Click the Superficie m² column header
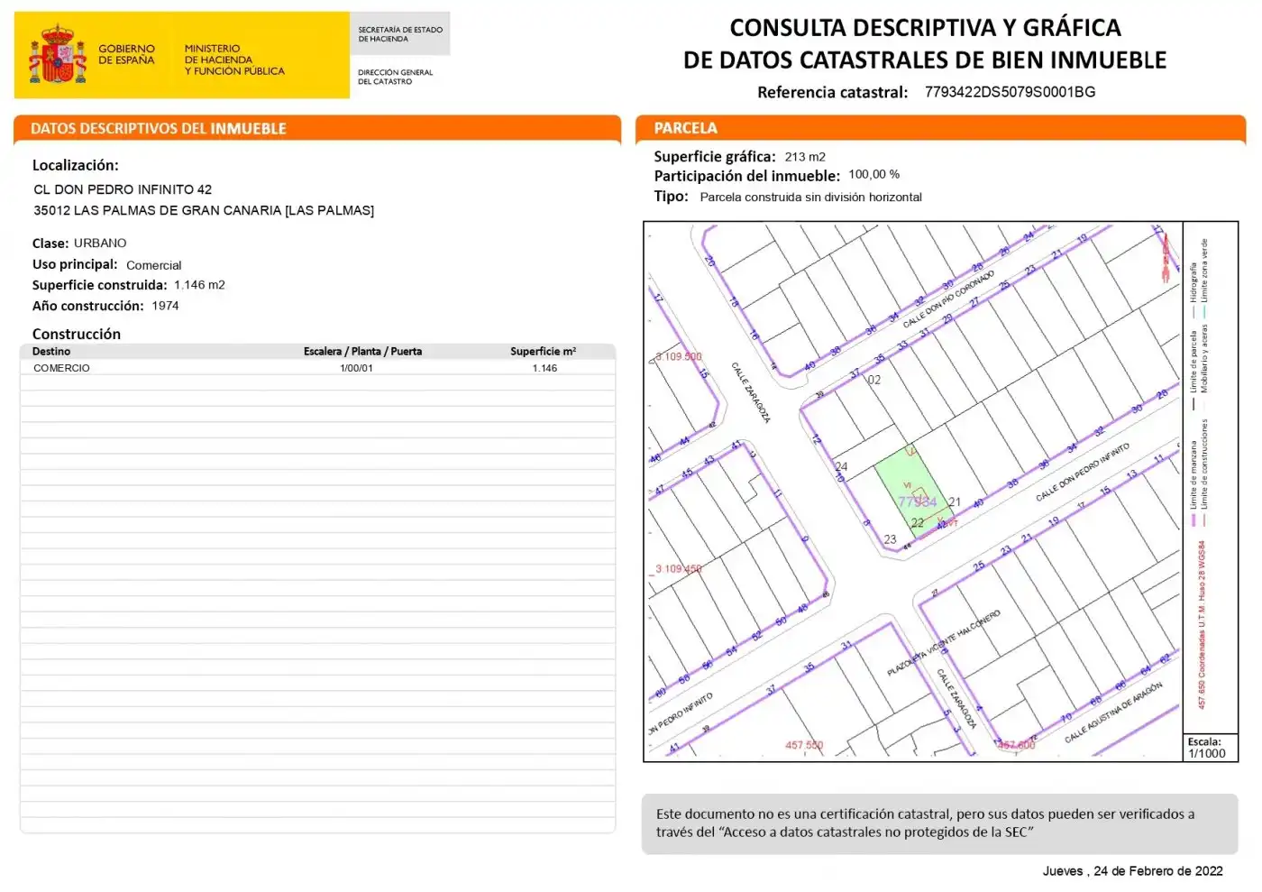The image size is (1262, 892). [x=543, y=352]
